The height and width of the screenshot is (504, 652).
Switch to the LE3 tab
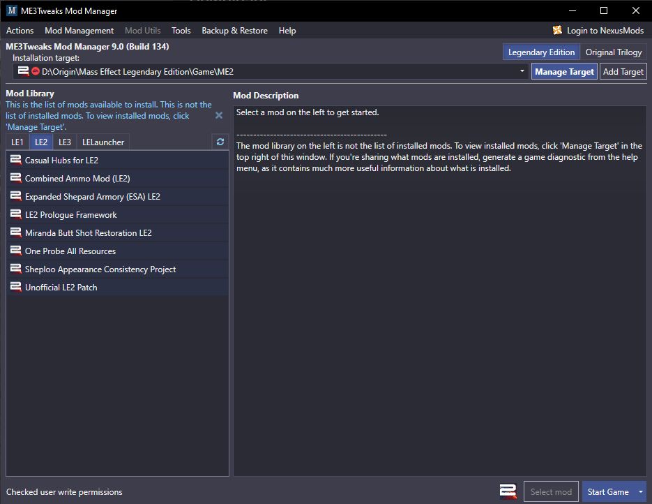click(64, 142)
